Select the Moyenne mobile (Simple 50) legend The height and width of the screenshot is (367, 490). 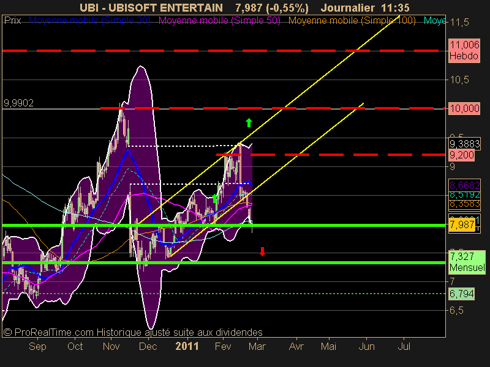click(x=219, y=21)
